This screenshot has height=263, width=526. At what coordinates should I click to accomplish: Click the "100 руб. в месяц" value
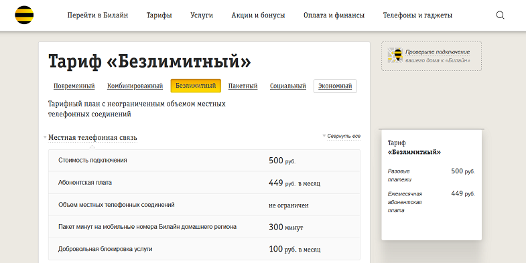coord(295,249)
